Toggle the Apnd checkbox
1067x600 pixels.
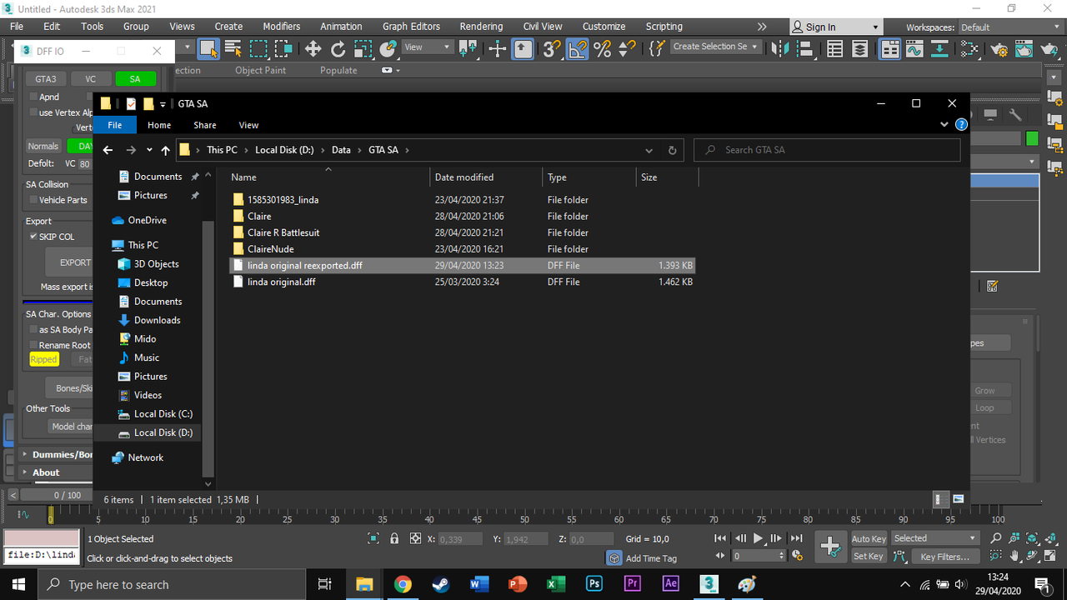33,97
